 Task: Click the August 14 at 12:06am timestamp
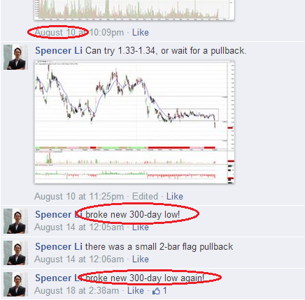coord(79,259)
